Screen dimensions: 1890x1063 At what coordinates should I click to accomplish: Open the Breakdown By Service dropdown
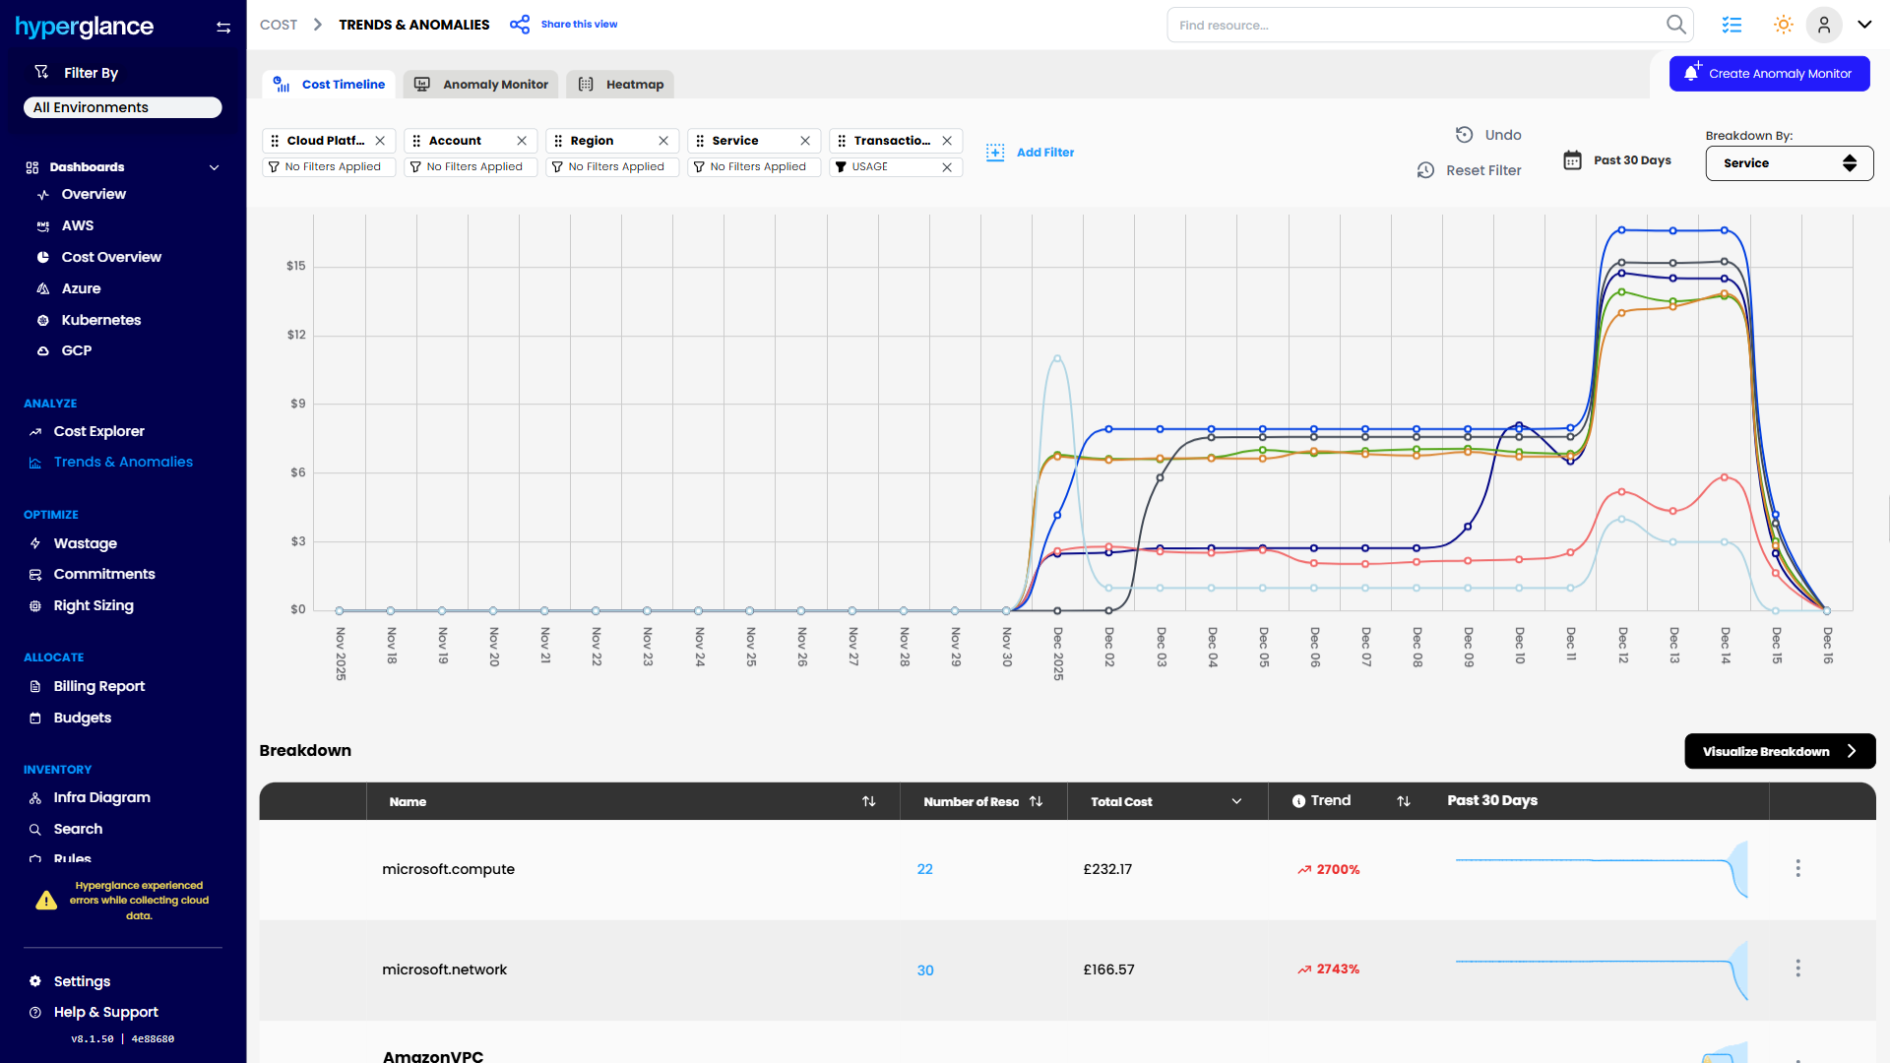[x=1789, y=163]
